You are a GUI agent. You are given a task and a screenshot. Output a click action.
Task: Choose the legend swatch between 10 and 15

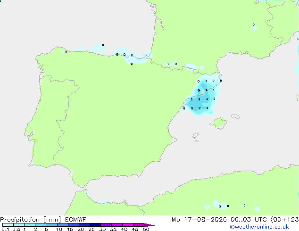tap(63, 225)
